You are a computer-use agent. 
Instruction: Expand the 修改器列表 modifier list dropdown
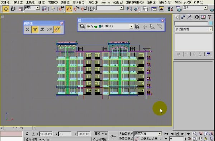click(193, 29)
